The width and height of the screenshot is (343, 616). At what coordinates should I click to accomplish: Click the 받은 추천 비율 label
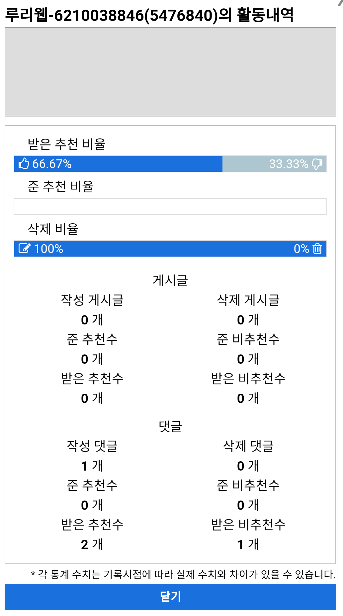point(66,144)
